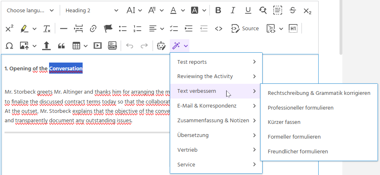
Task: Toggle underline formatting
Action: click(x=248, y=10)
